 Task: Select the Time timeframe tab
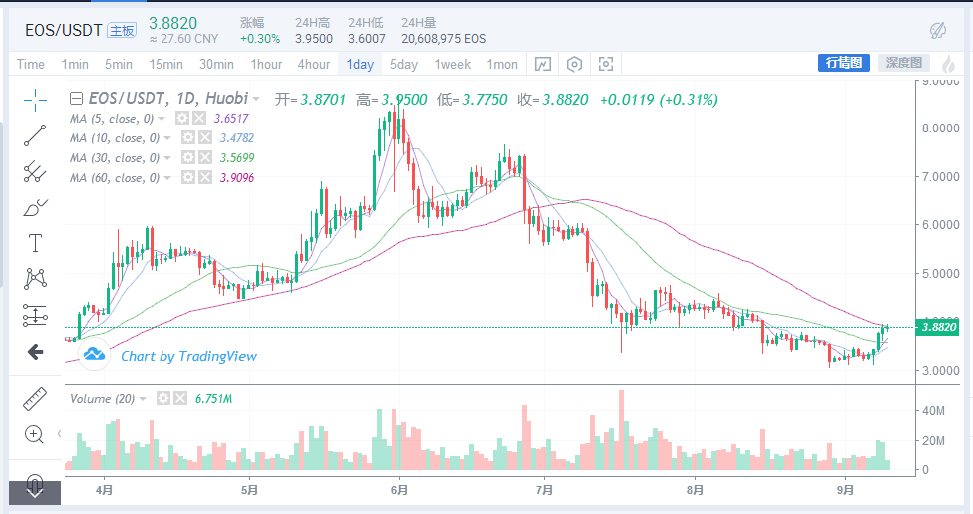(30, 64)
